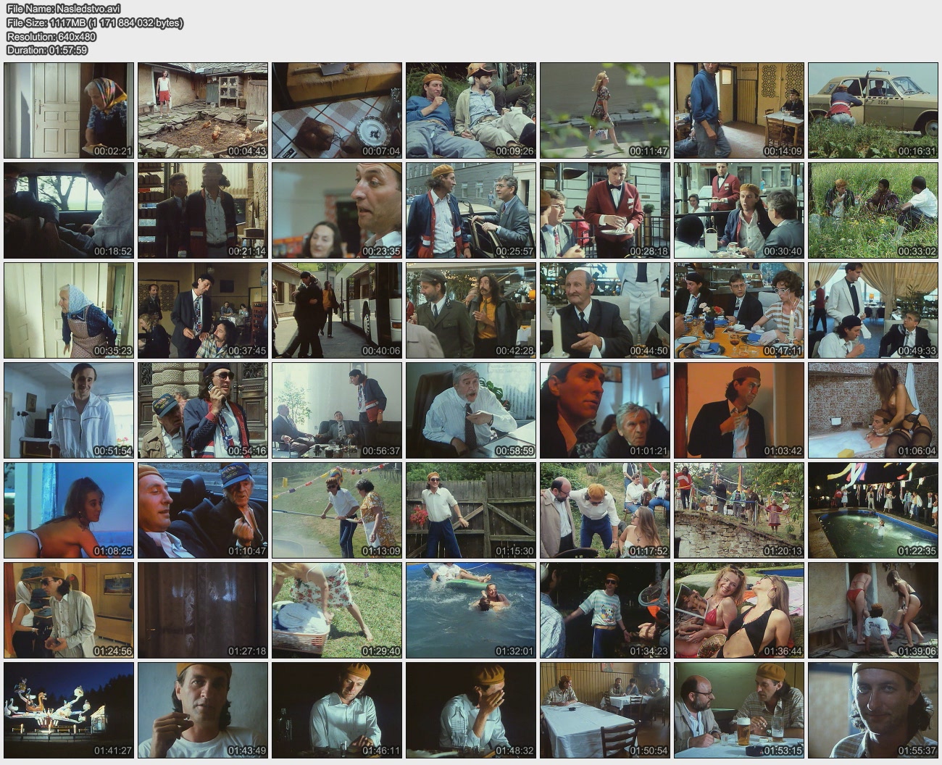The width and height of the screenshot is (942, 765).
Task: Click the File Name Nasledstvo.avi text
Action: pyautogui.click(x=64, y=9)
